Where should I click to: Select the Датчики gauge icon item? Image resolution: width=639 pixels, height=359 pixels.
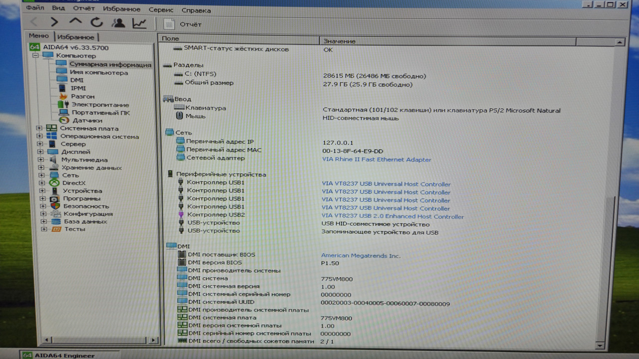click(x=64, y=120)
